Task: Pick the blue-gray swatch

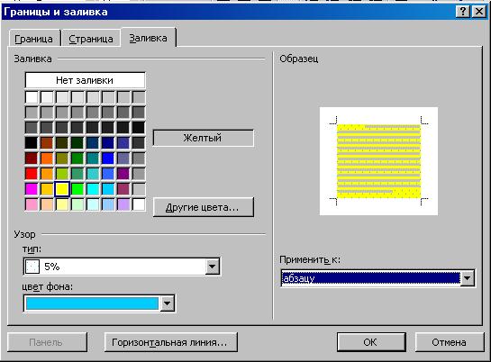Action: tap(123, 158)
